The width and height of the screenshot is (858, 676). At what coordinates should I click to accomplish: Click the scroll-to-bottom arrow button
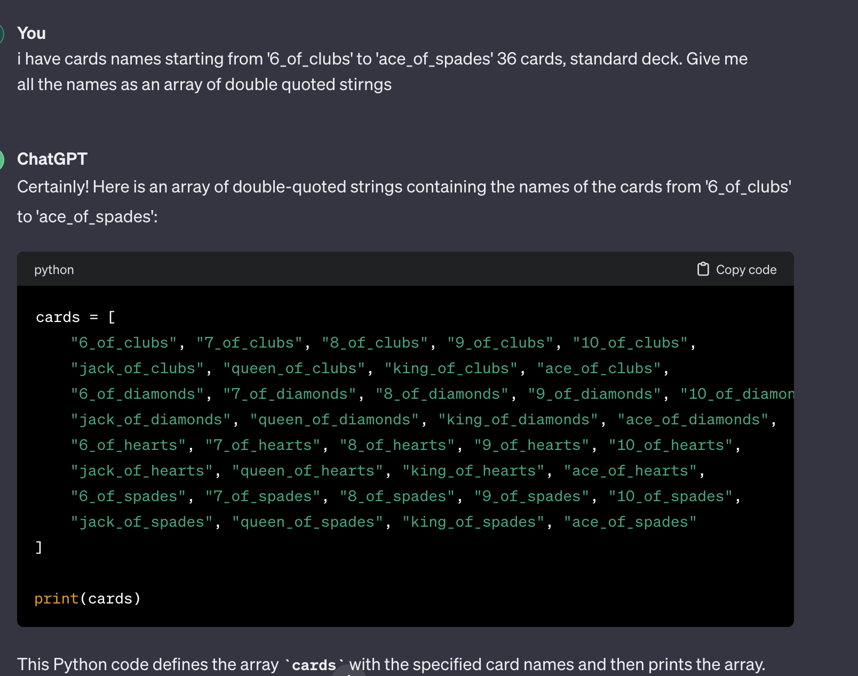(348, 672)
